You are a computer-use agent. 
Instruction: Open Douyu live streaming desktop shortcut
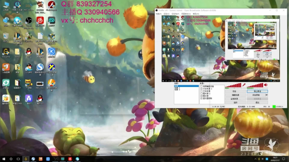tap(6, 69)
